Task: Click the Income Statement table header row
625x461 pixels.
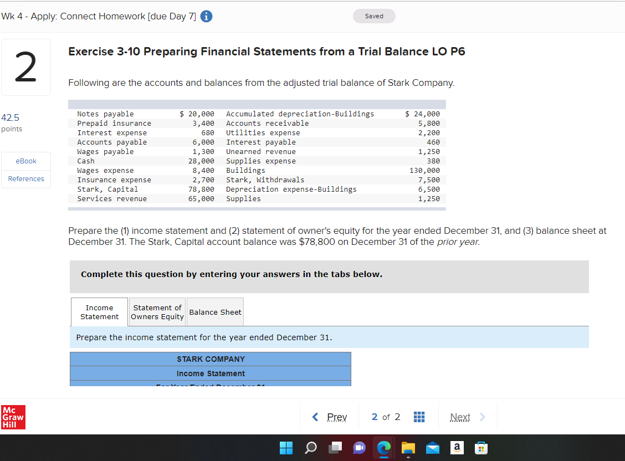Action: pyautogui.click(x=211, y=373)
